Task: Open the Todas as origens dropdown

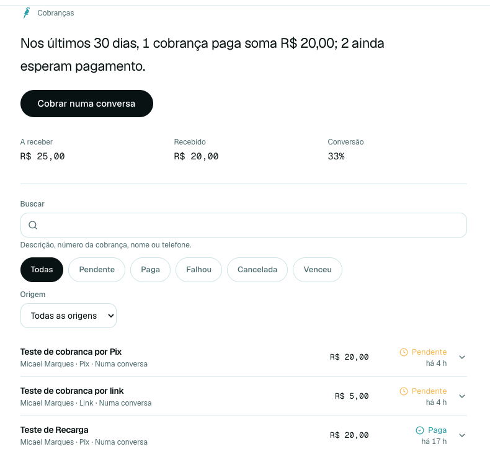Action: point(68,316)
